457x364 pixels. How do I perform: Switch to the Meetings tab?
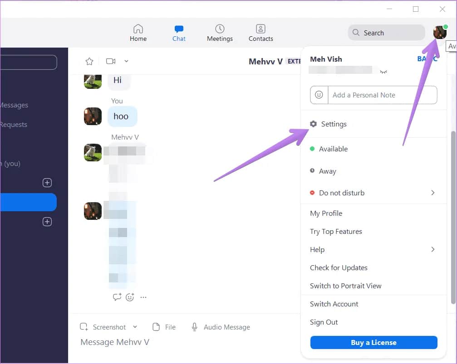(x=220, y=33)
